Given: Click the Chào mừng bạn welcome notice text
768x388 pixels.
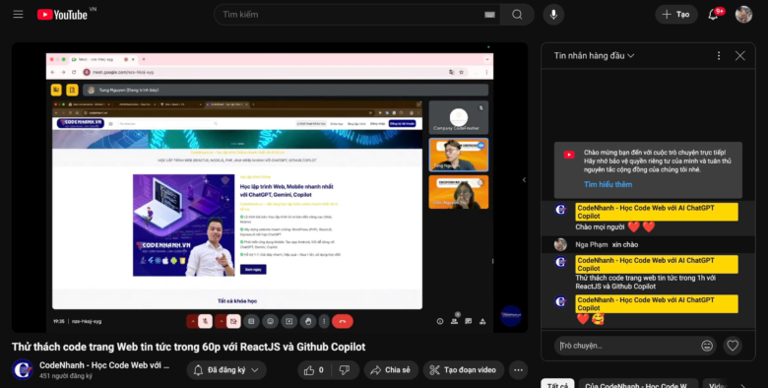Looking at the screenshot, I should pyautogui.click(x=658, y=162).
